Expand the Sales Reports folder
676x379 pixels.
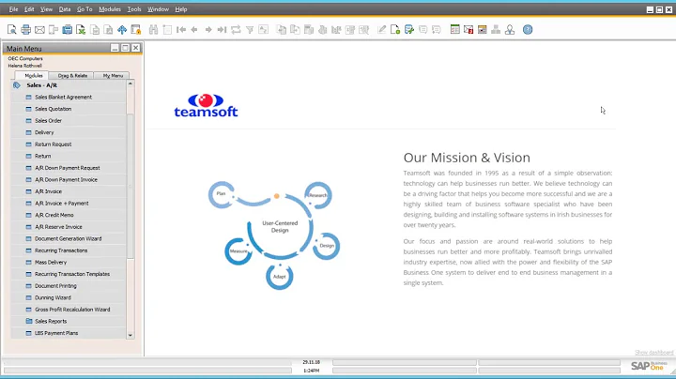[x=51, y=321]
